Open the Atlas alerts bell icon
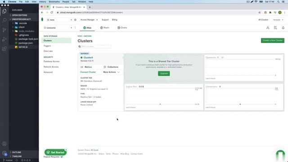Screen dimensions: 288x162 [283, 28]
